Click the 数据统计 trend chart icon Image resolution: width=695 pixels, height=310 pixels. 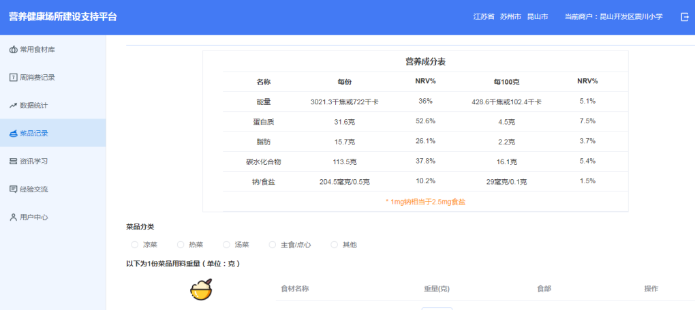13,106
